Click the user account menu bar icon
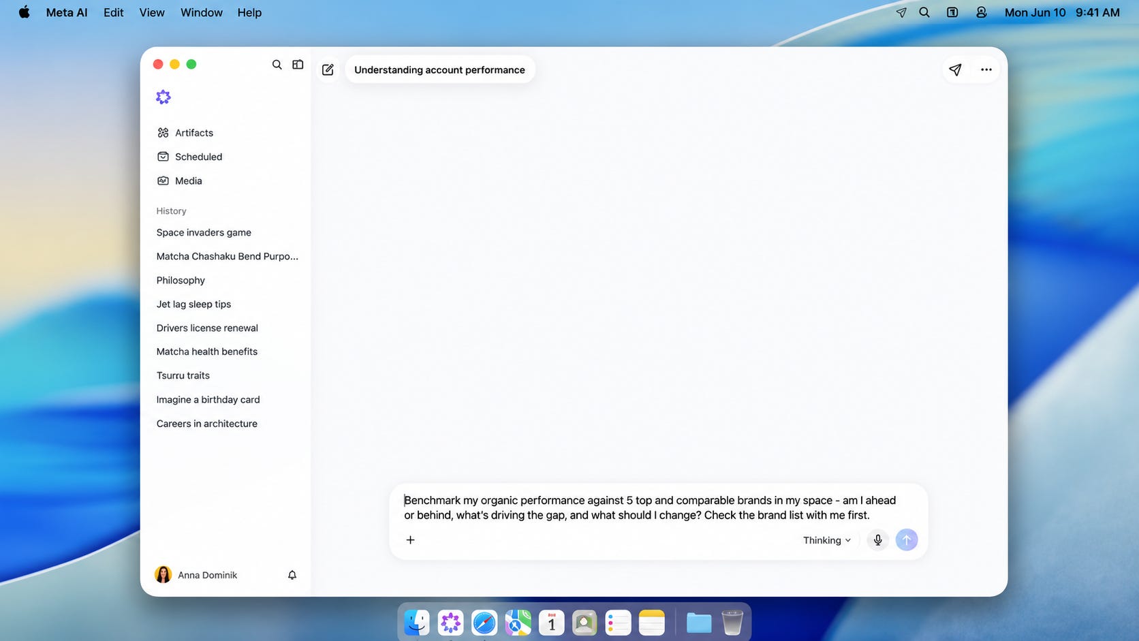The height and width of the screenshot is (641, 1139). click(982, 12)
